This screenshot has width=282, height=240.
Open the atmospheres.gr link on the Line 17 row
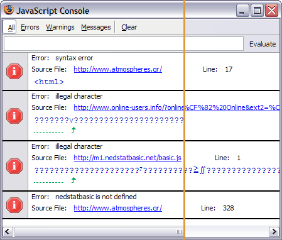(118, 69)
